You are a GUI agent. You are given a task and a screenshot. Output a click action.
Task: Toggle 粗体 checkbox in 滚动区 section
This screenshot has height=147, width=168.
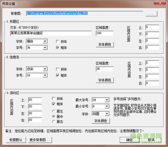click(54, 104)
